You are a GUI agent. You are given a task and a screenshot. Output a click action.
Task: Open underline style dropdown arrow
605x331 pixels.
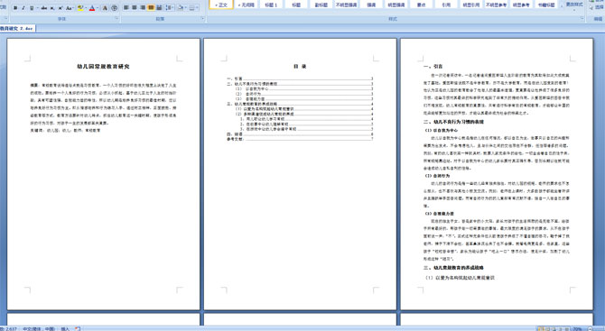(37, 8)
